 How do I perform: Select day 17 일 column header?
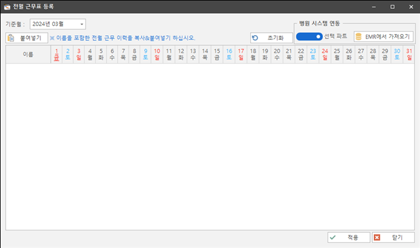point(241,54)
